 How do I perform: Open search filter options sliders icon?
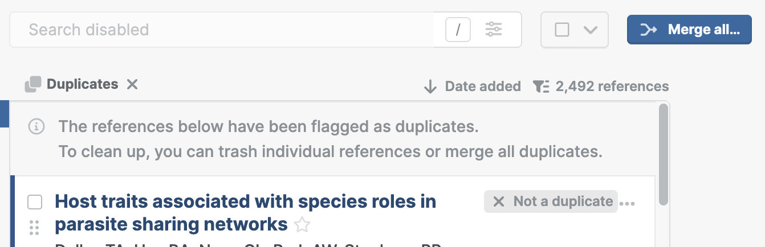(x=494, y=29)
